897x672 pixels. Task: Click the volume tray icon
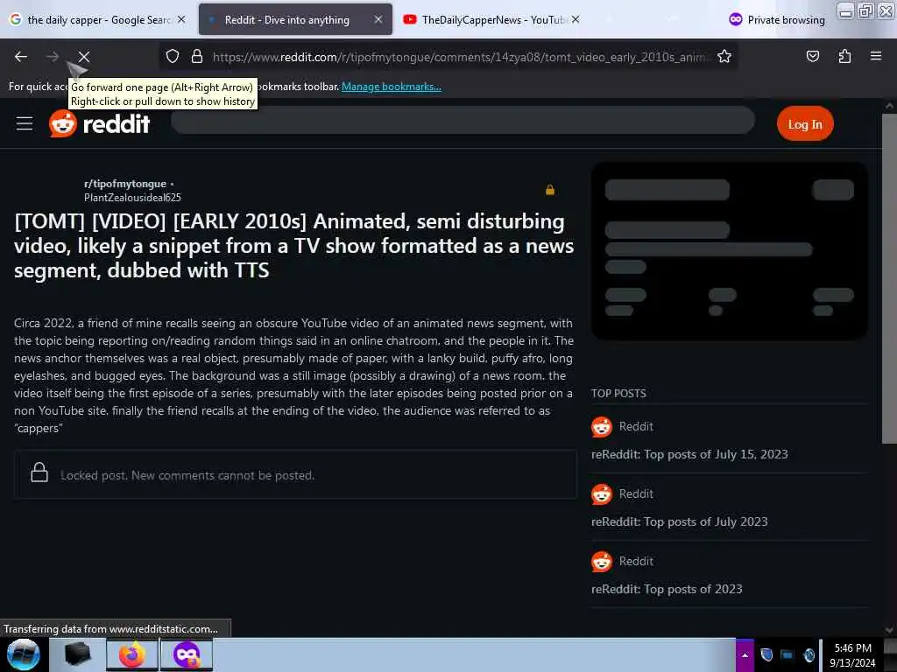(809, 654)
